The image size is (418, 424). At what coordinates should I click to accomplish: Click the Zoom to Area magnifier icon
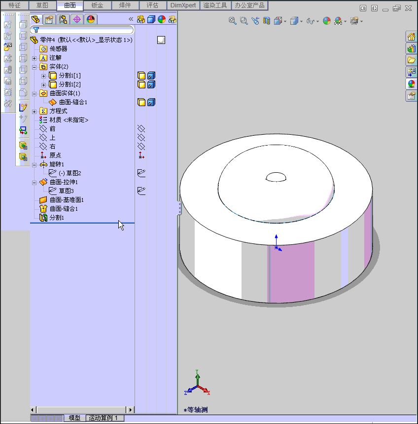[244, 21]
